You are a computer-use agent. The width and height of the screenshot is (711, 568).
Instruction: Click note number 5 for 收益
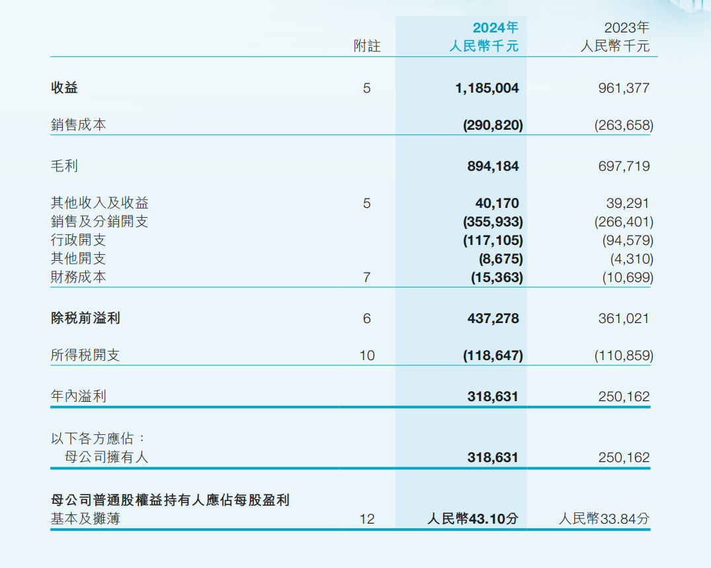(367, 88)
